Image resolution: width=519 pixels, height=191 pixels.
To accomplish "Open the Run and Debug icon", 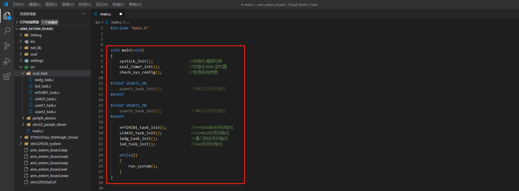I will 7,61.
